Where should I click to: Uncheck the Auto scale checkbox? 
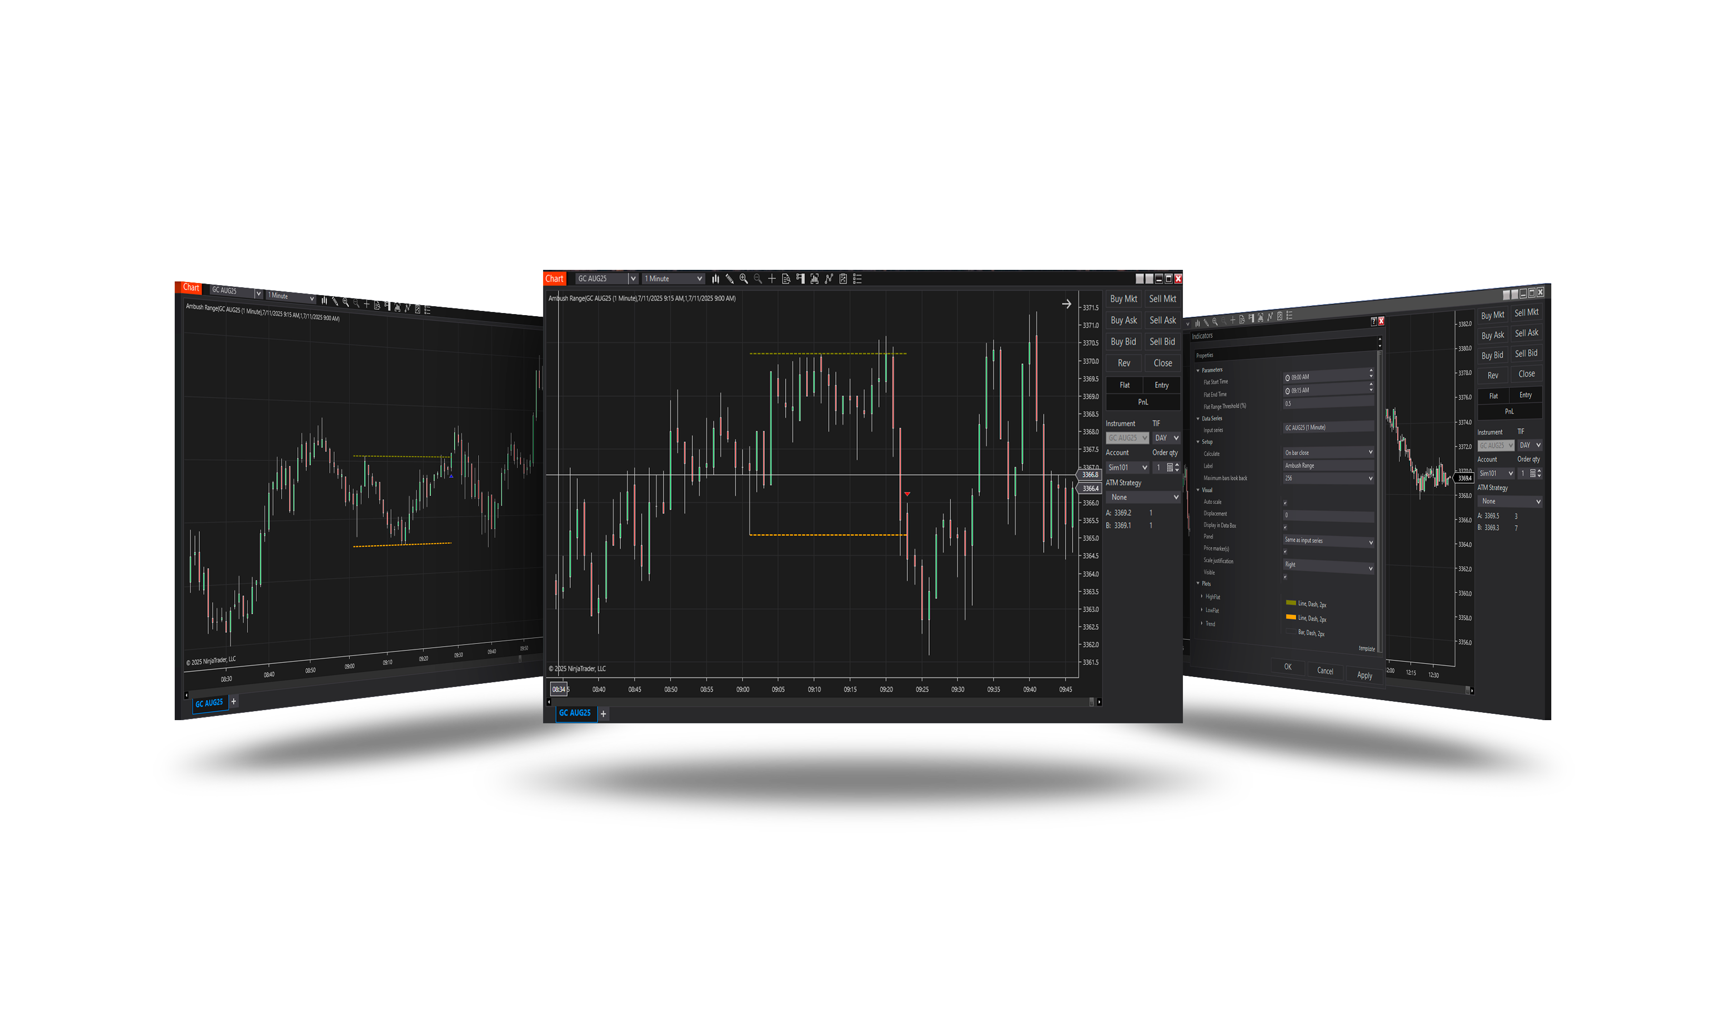[x=1285, y=502]
